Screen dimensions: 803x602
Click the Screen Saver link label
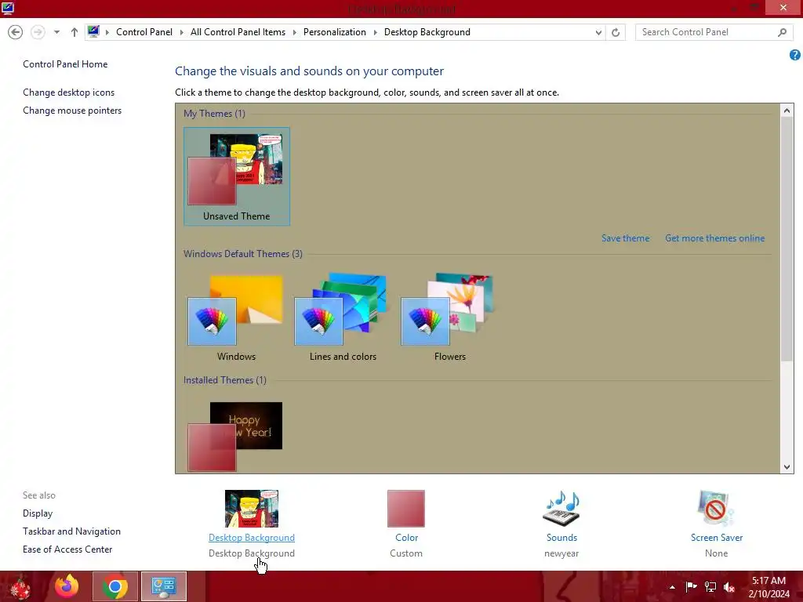pos(717,538)
